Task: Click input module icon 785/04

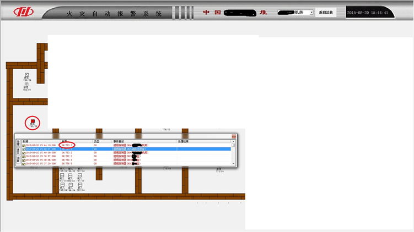Action: point(62,185)
